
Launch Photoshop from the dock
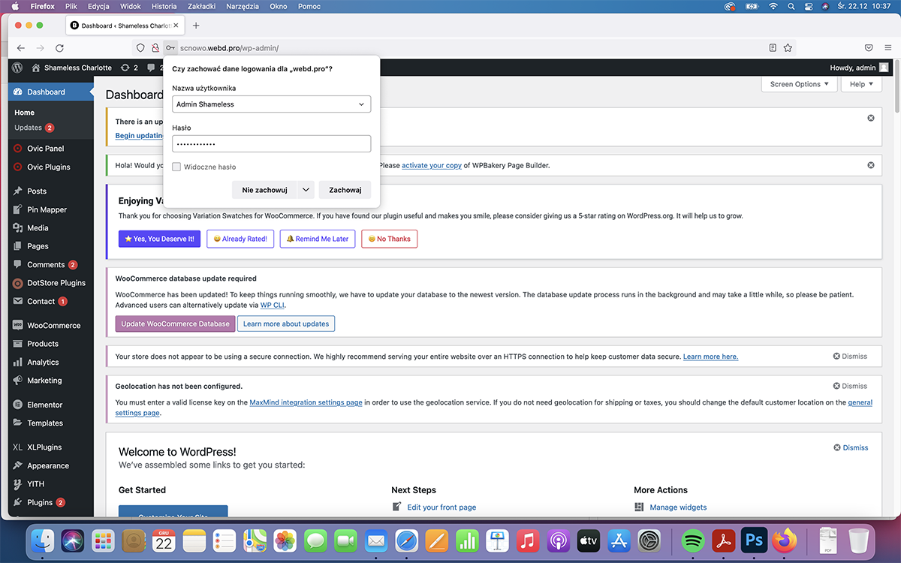click(x=753, y=540)
